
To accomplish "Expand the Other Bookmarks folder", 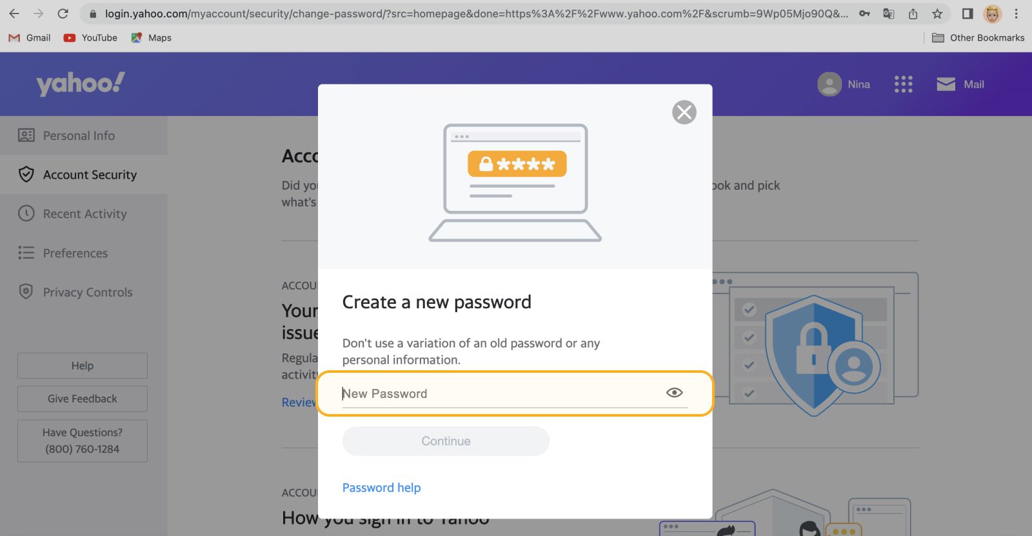I will tap(978, 37).
